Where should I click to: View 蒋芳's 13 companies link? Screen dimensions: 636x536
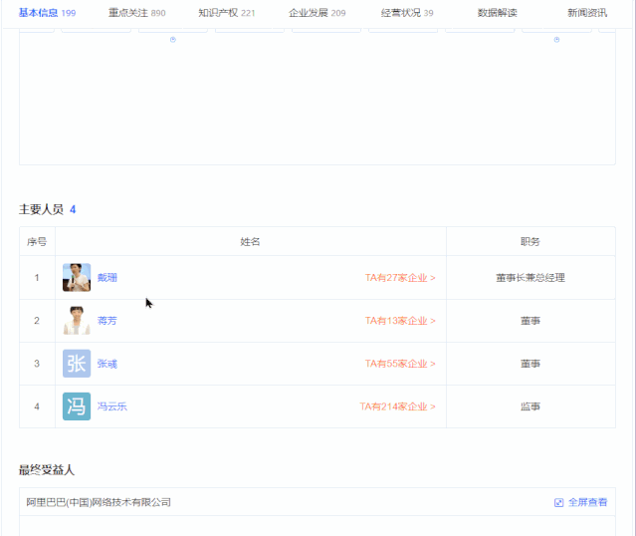coord(400,321)
